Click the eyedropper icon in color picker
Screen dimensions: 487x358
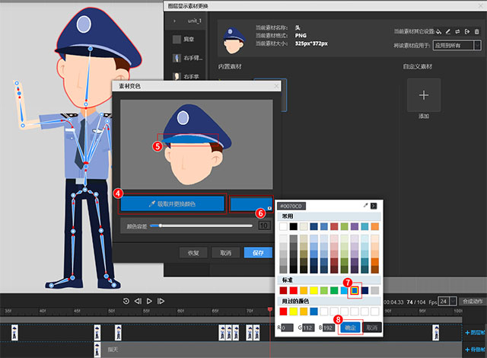click(365, 206)
